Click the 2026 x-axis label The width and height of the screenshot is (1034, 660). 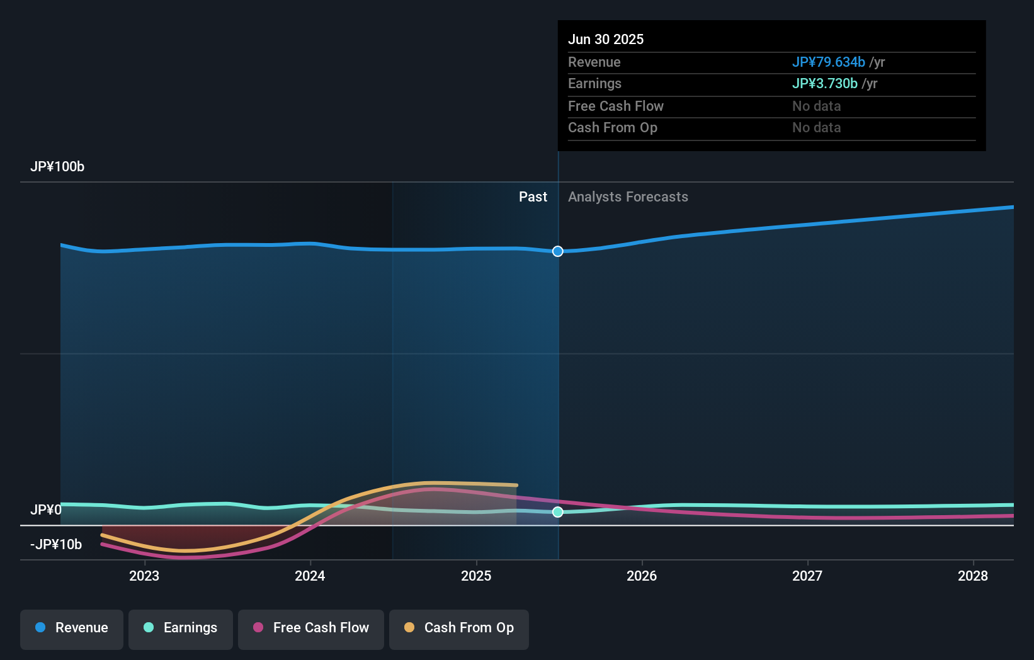click(x=642, y=576)
